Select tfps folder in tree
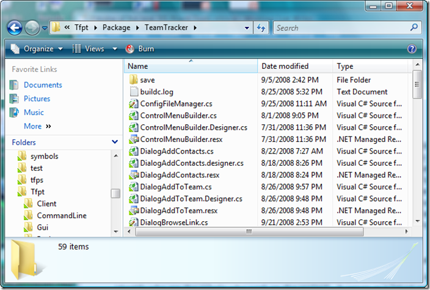Screen dimensions: 430x290 37,180
